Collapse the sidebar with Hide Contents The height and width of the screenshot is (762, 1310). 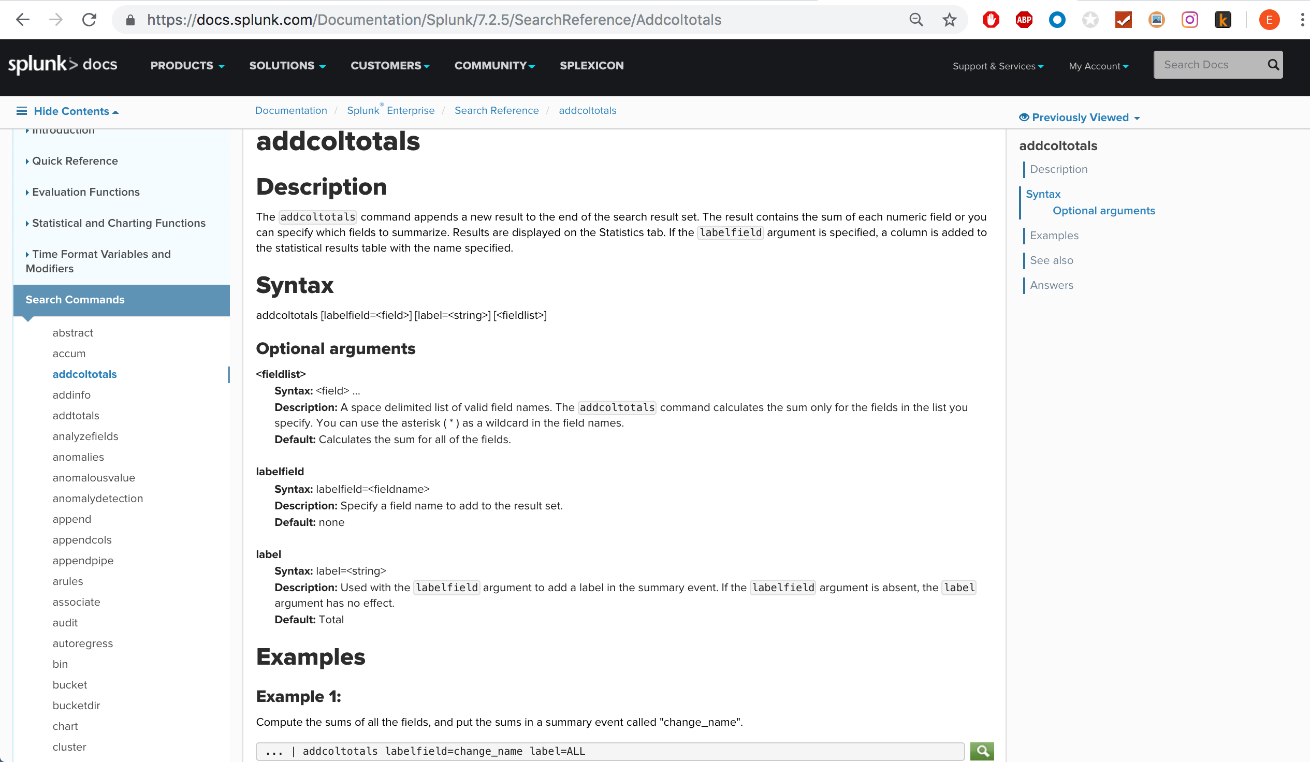[x=76, y=111]
